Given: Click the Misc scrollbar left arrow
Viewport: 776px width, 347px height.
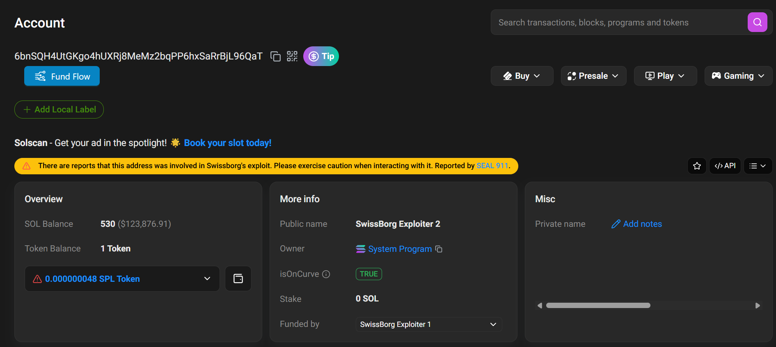Looking at the screenshot, I should [x=540, y=306].
